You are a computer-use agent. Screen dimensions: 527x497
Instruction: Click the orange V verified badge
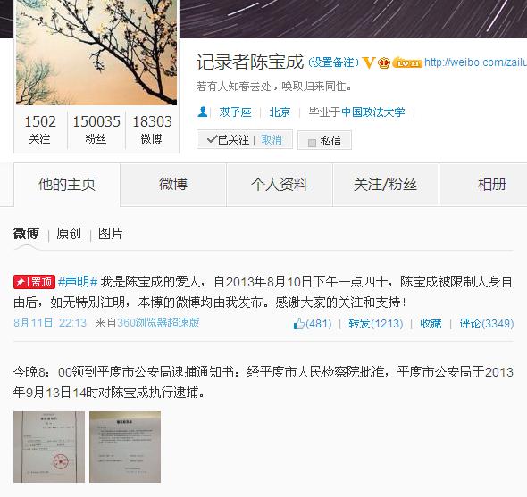click(x=368, y=62)
